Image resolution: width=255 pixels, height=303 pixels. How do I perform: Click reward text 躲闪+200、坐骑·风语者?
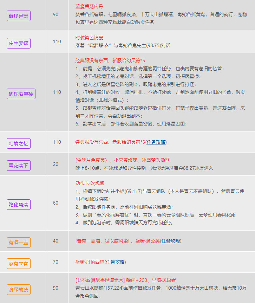151,280
